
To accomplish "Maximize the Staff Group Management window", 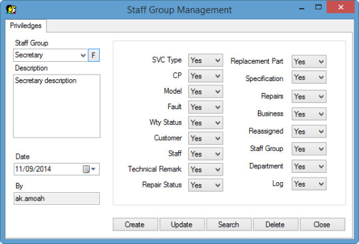I will click(318, 7).
